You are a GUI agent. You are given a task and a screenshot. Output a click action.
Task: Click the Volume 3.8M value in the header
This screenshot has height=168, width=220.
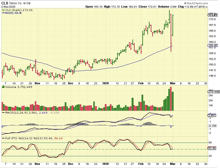click(x=167, y=7)
